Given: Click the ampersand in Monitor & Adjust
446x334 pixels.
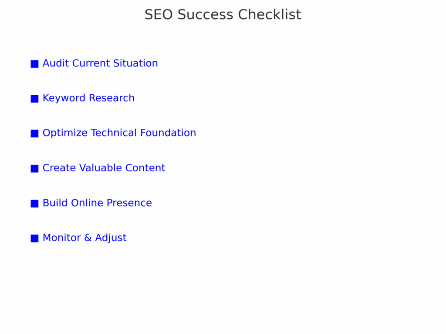Looking at the screenshot, I should pyautogui.click(x=88, y=238).
